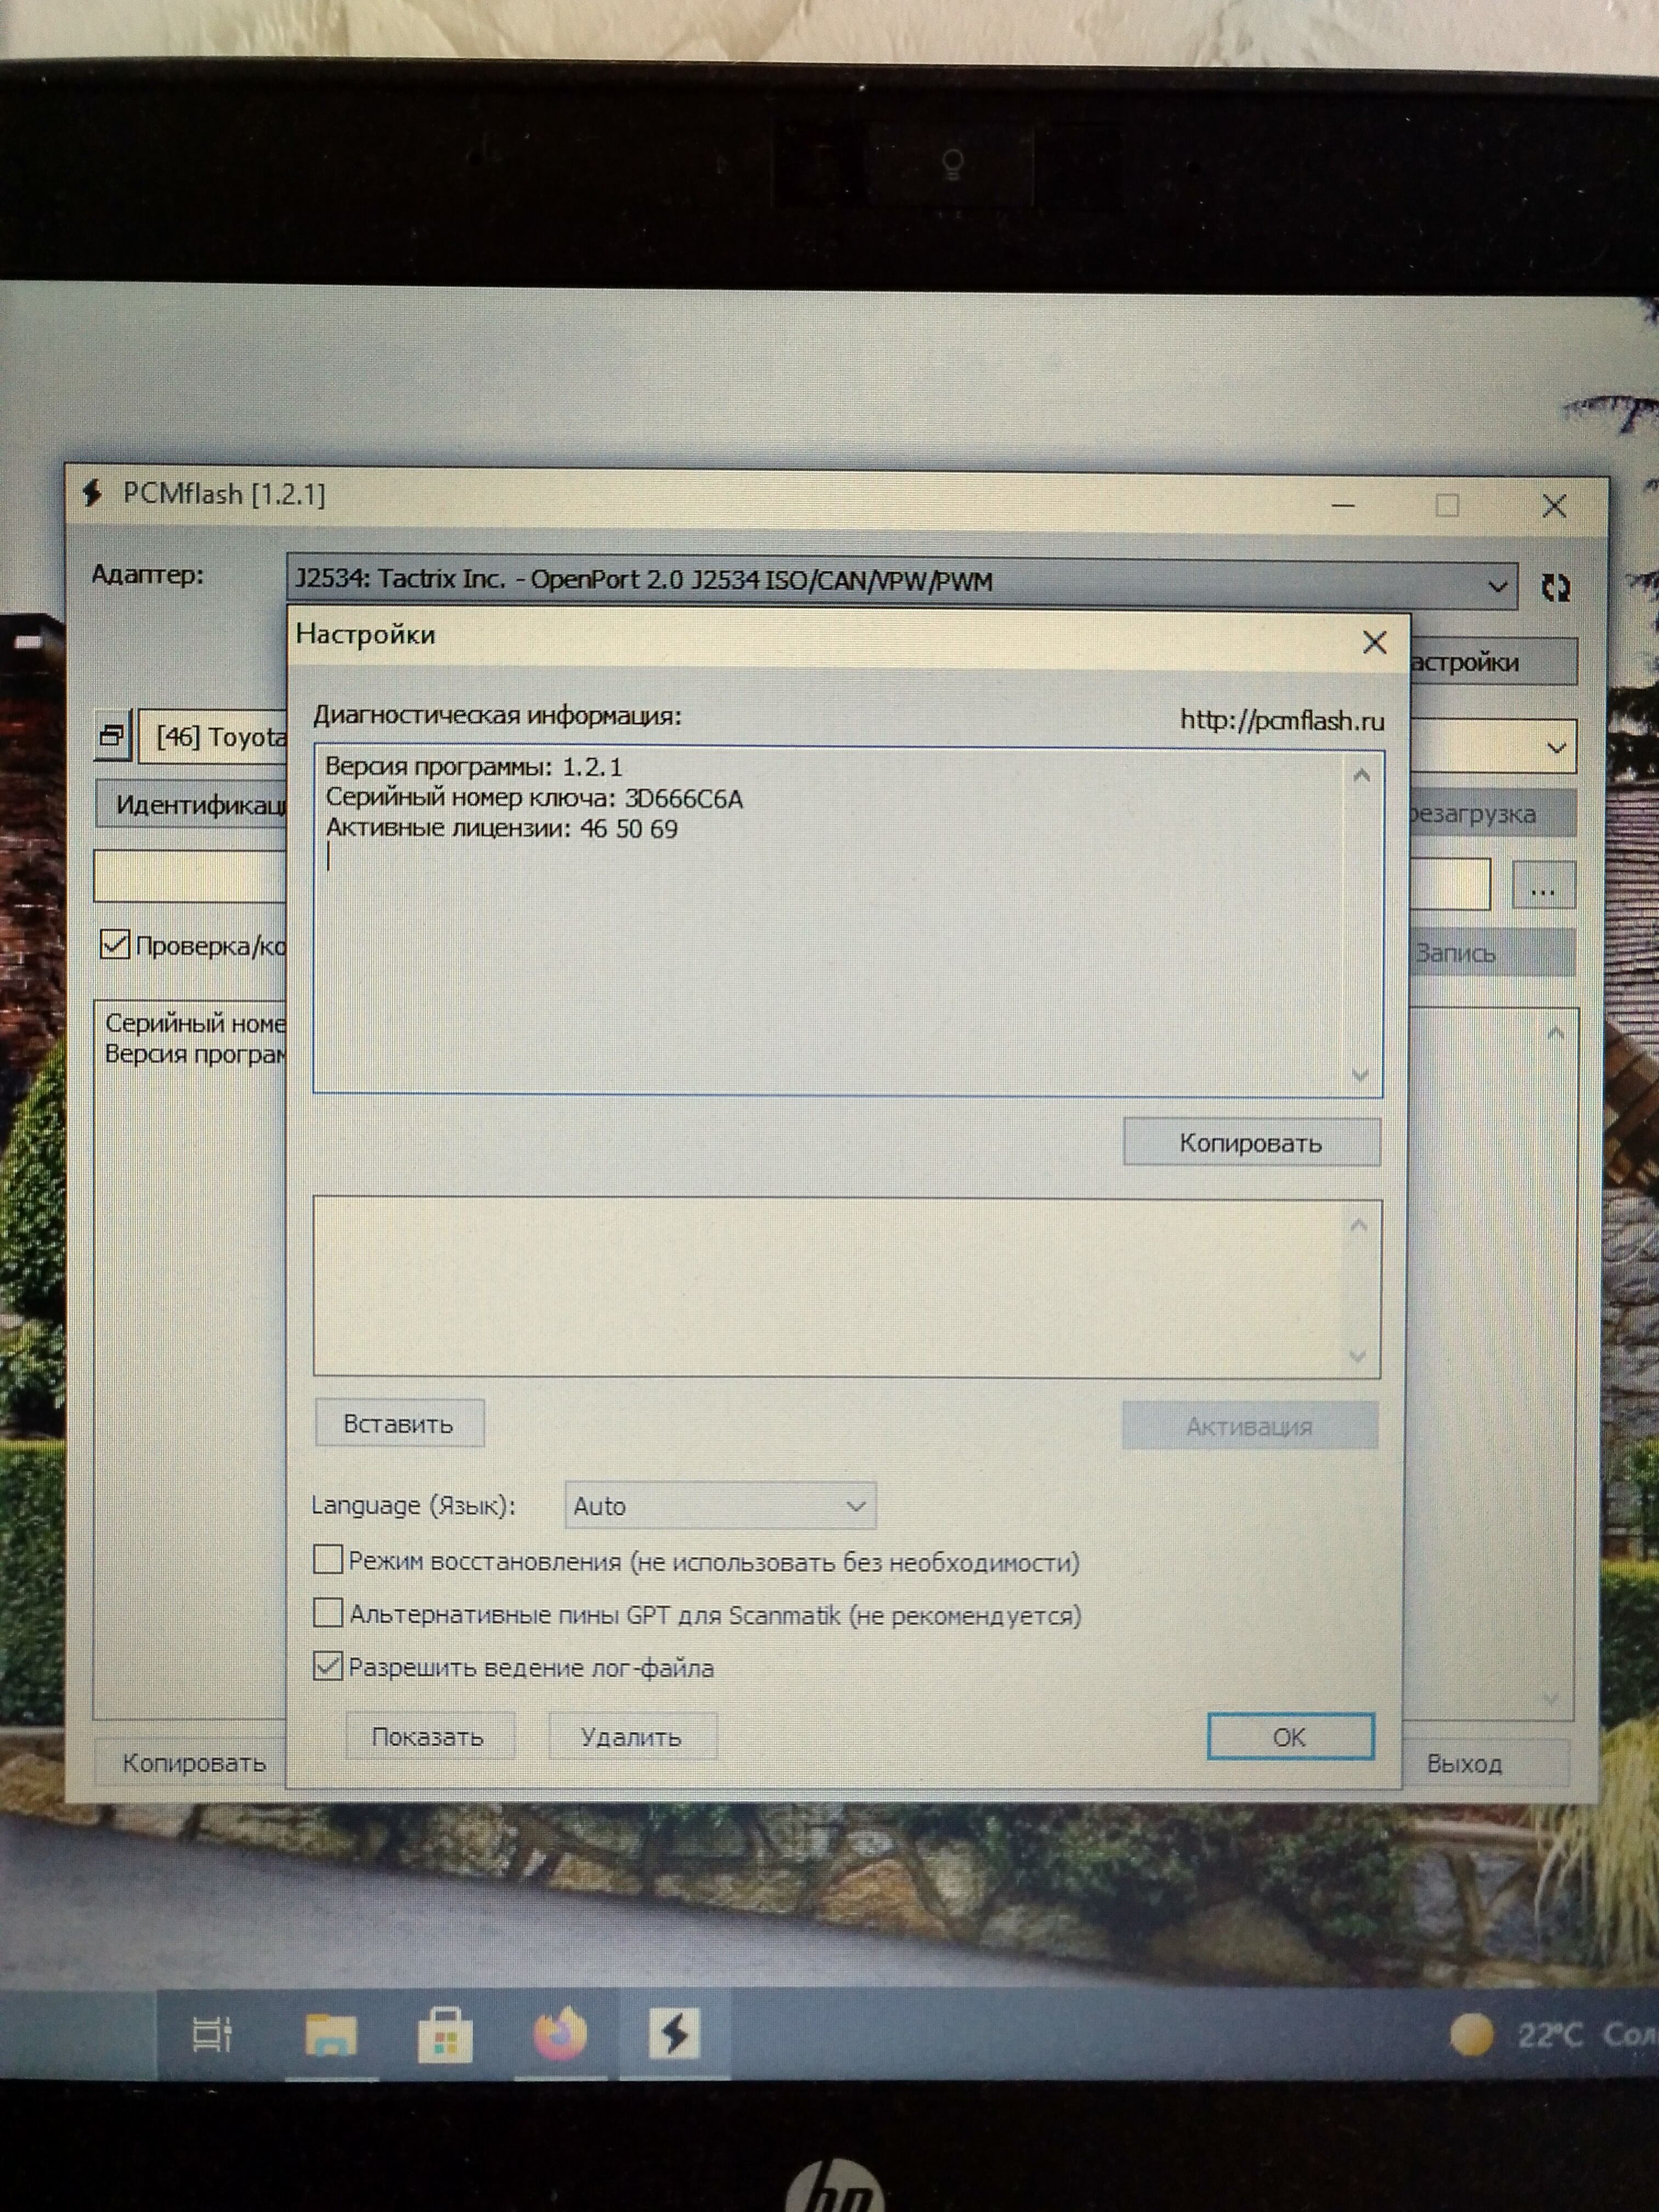Image resolution: width=1659 pixels, height=2212 pixels.
Task: Uncheck Разрешить ведение лог-файла
Action: pos(328,1666)
